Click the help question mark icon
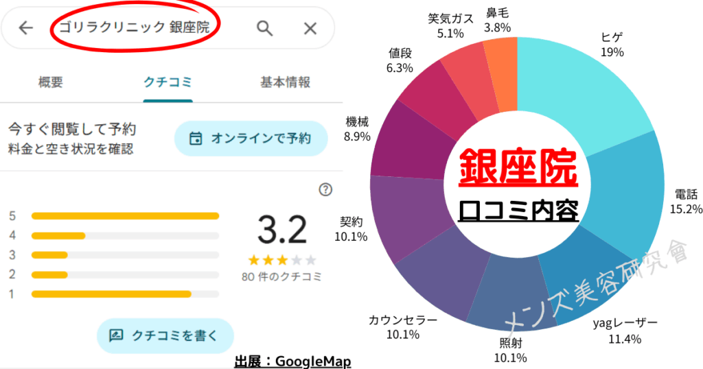Viewport: 703px width, 369px height. 326,190
